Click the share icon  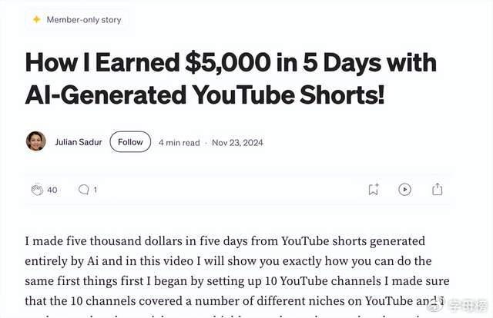[x=437, y=189]
